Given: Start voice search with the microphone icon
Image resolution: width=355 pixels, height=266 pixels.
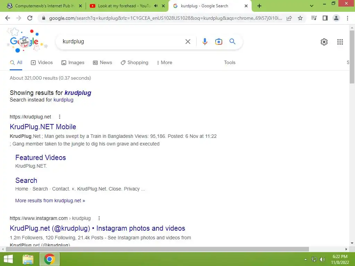Looking at the screenshot, I should pyautogui.click(x=205, y=42).
